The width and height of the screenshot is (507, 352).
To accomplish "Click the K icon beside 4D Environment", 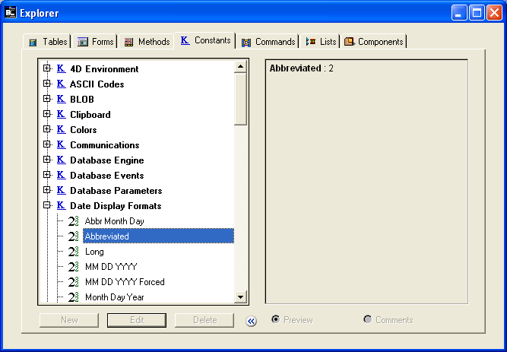I will click(x=61, y=69).
